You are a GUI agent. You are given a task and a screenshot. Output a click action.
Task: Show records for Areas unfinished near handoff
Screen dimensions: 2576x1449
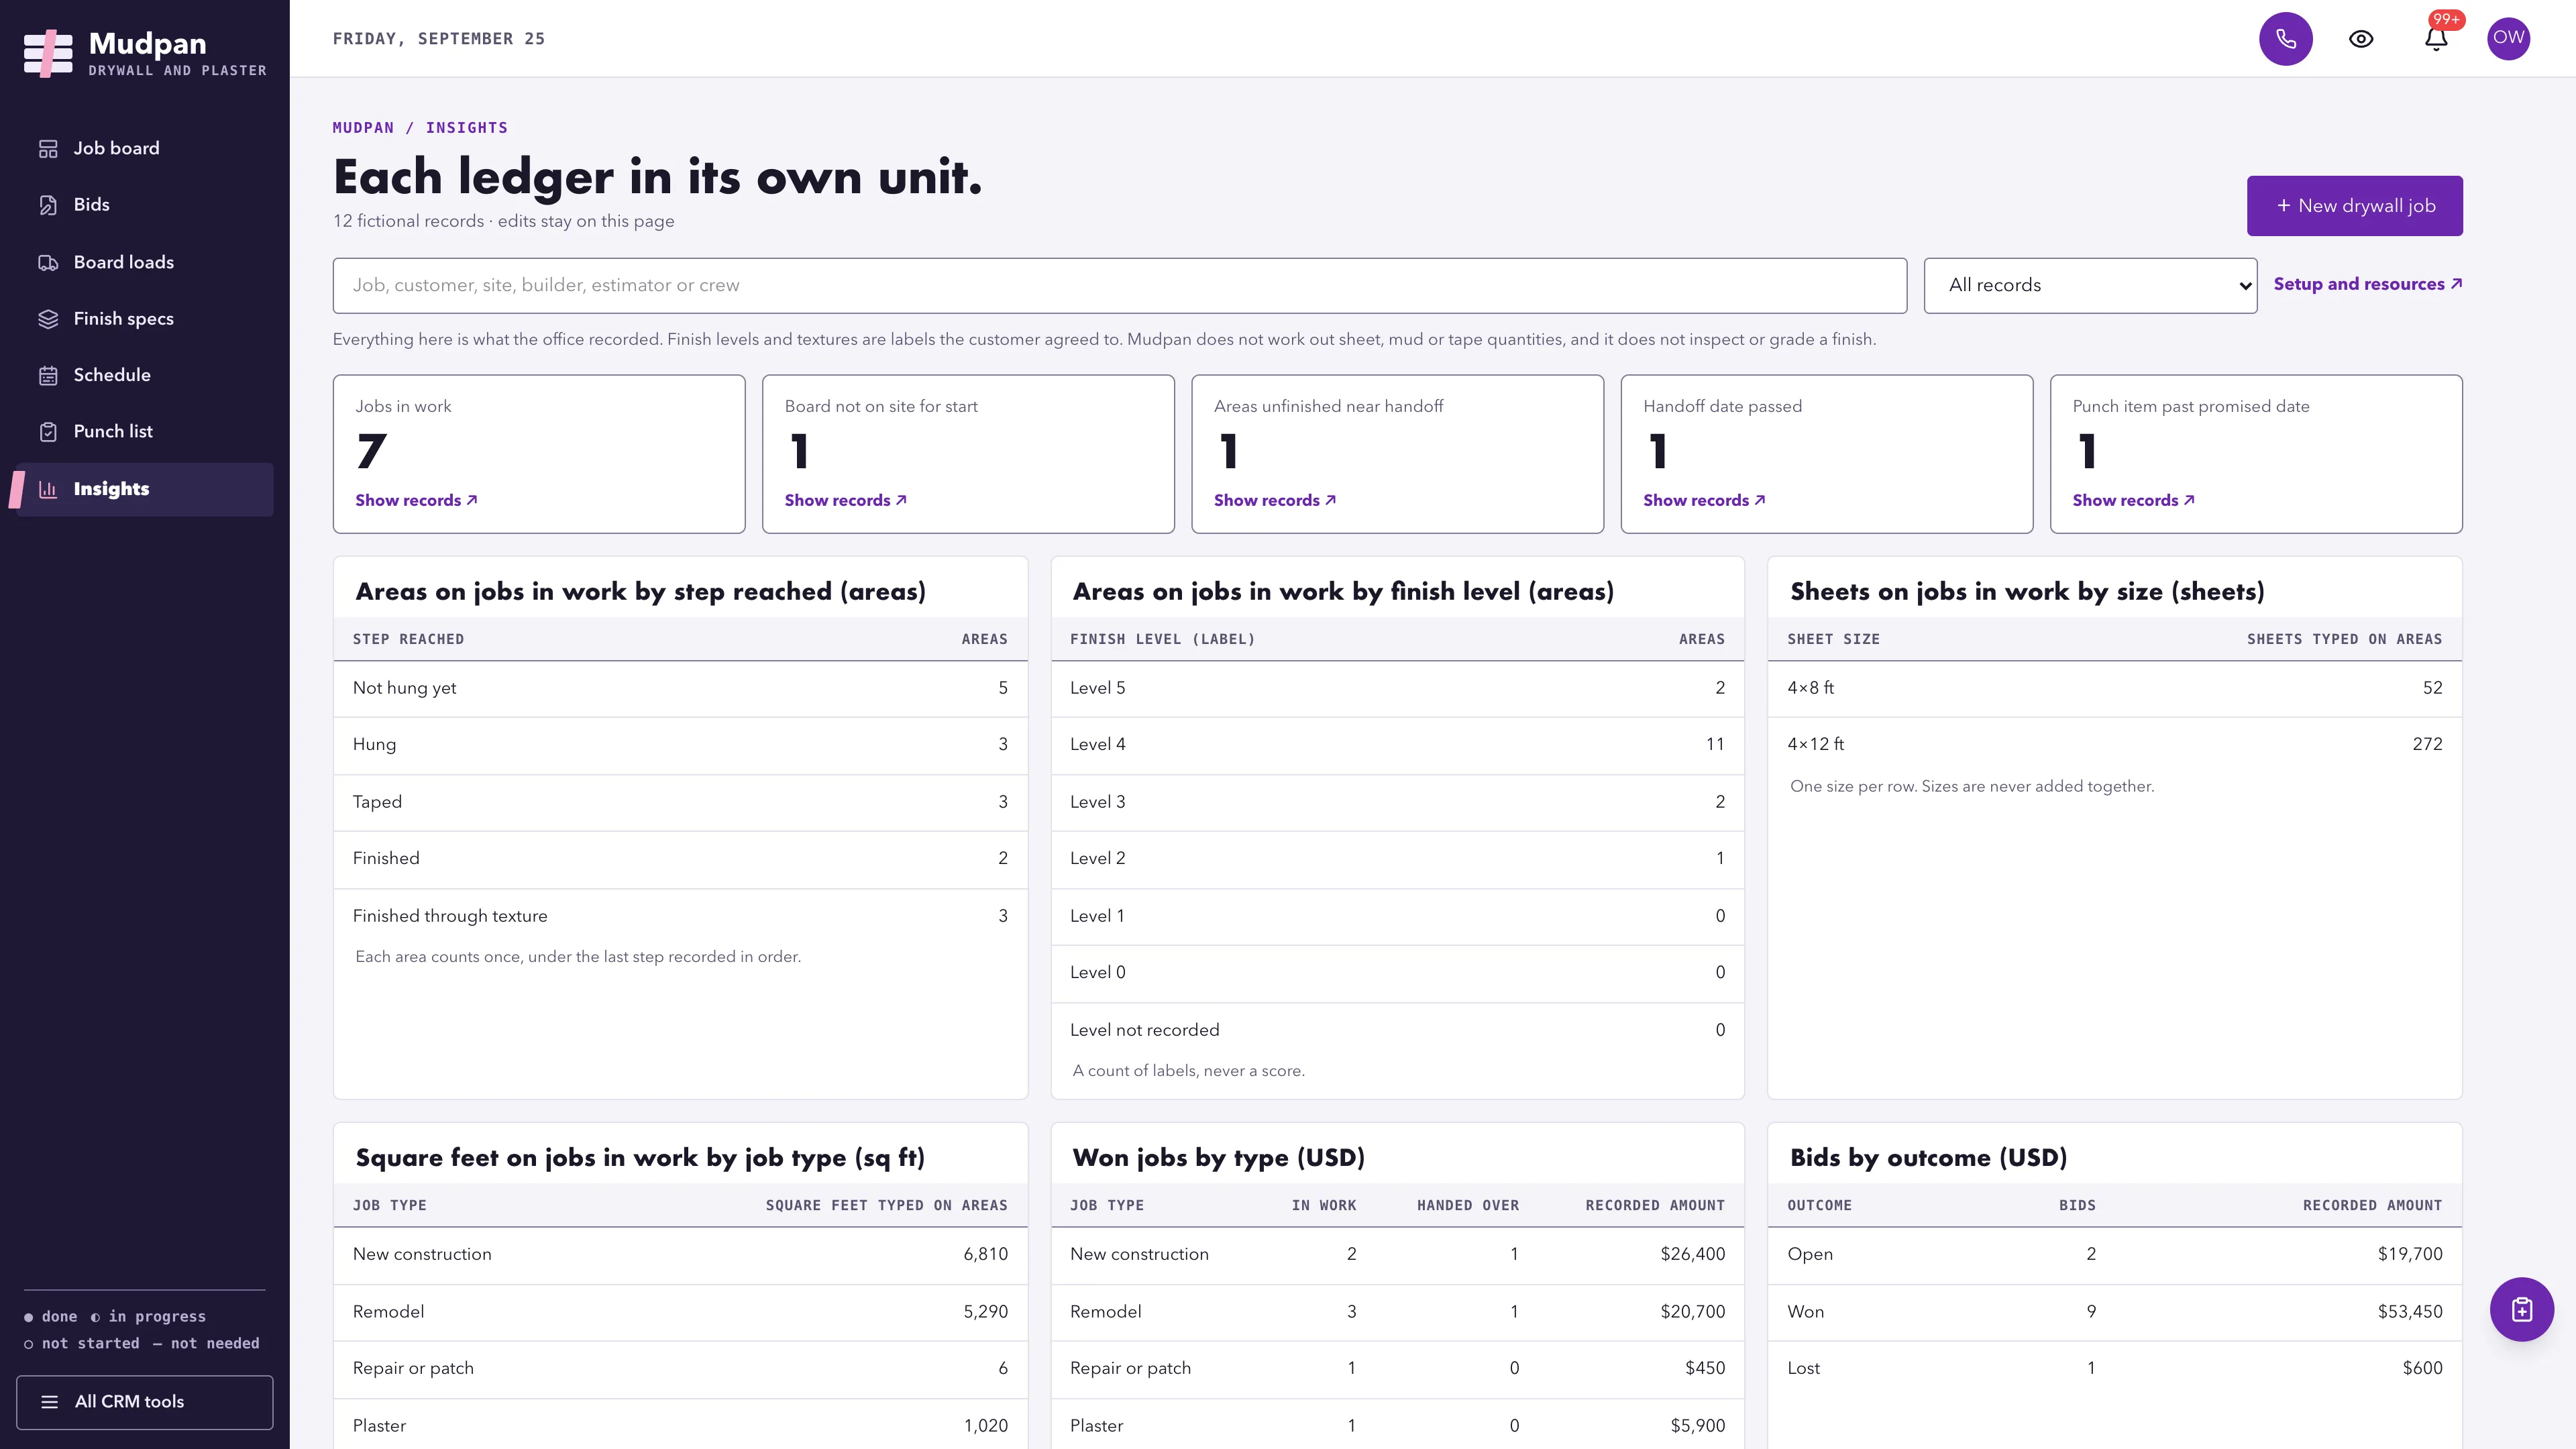1274,500
